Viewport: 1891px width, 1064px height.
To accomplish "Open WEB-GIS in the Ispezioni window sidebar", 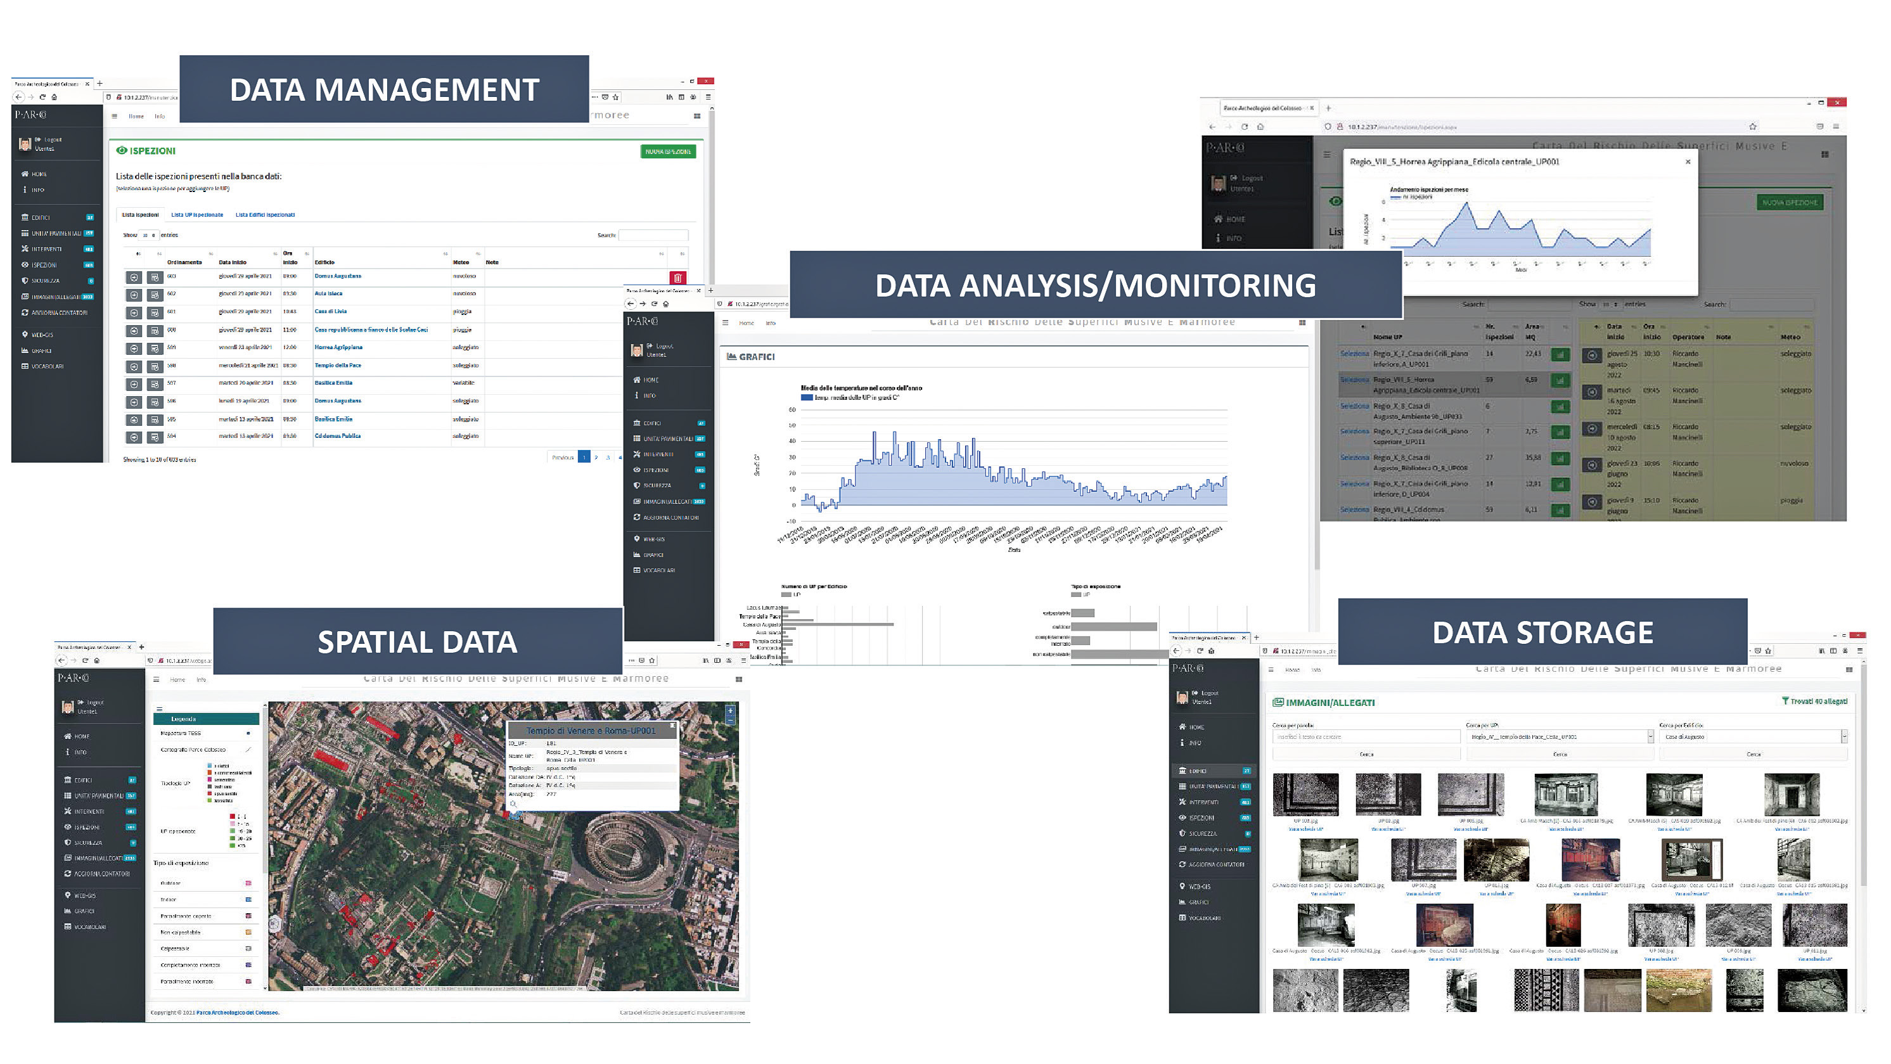I will point(37,335).
